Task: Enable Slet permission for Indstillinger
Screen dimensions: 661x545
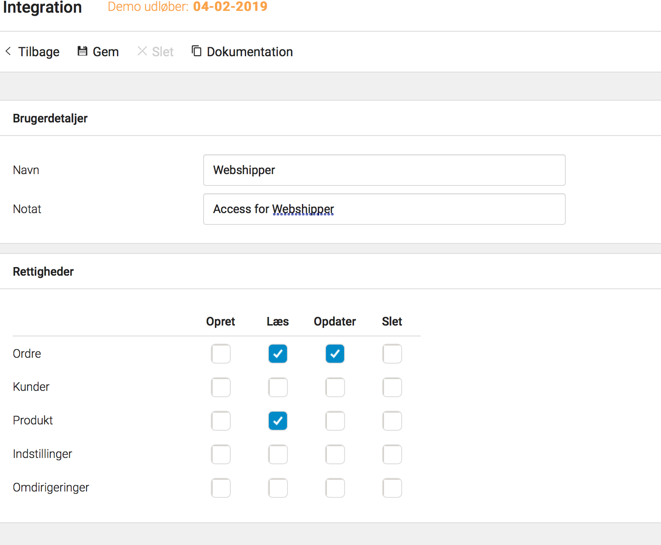Action: tap(392, 454)
